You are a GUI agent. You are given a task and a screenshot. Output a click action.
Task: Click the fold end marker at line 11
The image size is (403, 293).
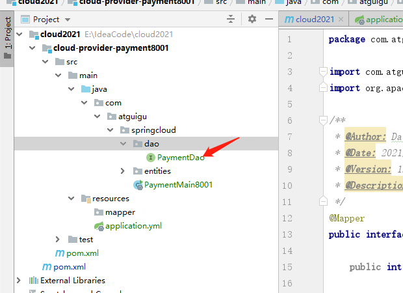(323, 201)
